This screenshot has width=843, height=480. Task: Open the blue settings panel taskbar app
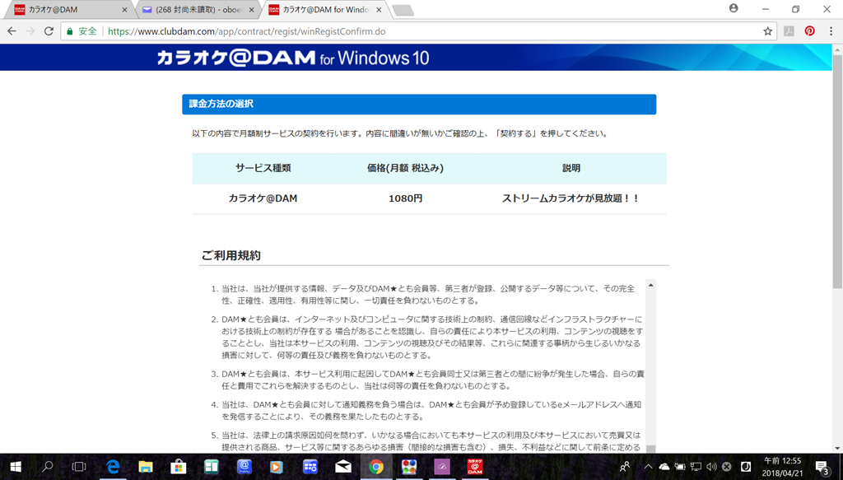pos(310,467)
